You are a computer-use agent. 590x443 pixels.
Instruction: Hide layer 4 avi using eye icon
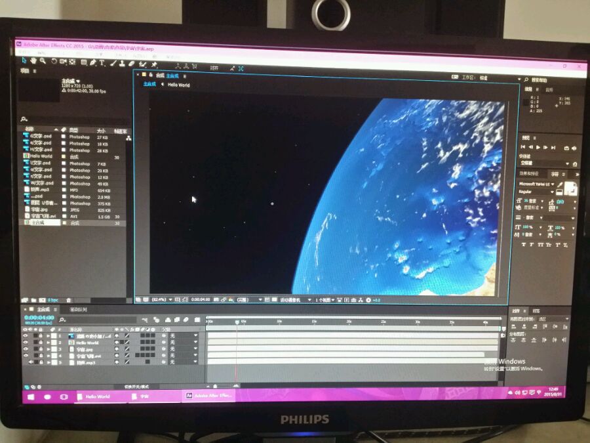[x=26, y=355]
